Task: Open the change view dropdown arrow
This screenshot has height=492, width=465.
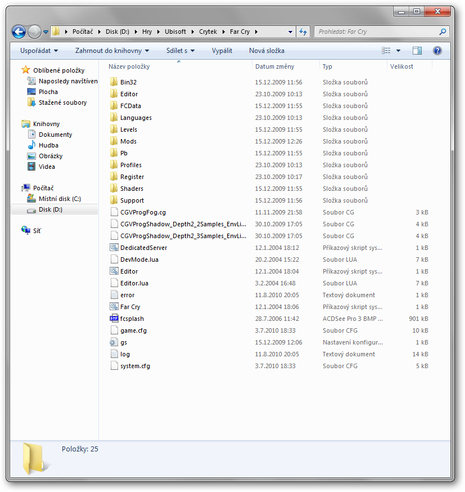Action: point(398,51)
